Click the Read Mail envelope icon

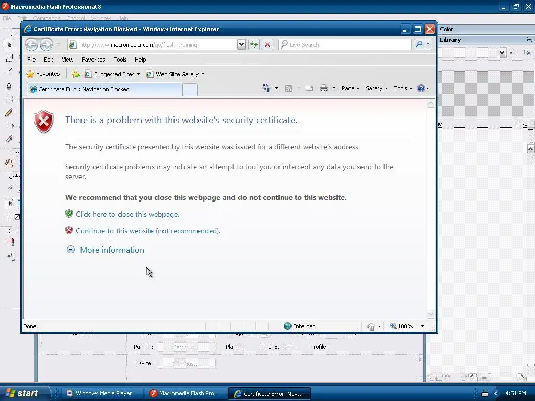pos(309,89)
